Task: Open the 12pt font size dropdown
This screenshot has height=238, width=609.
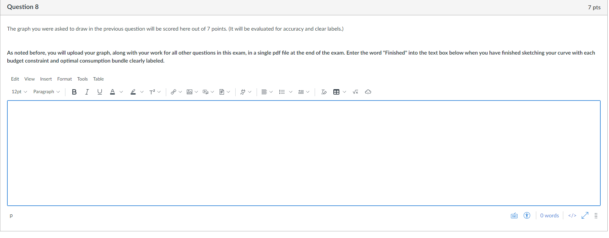Action: coord(19,92)
